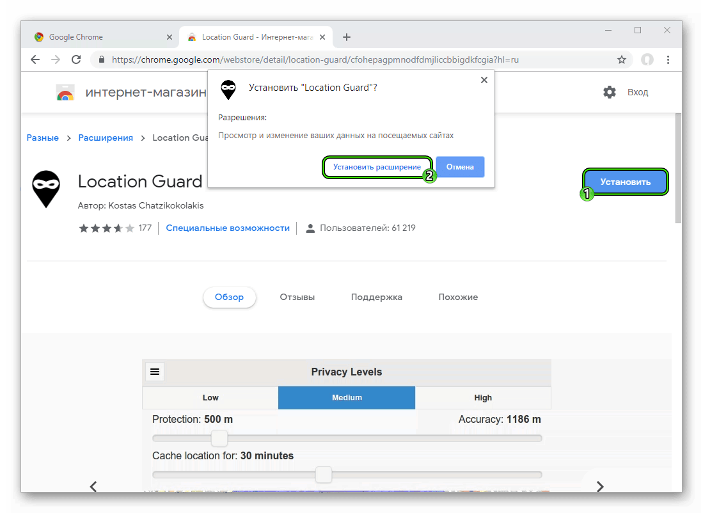Screen dimensions: 703x513
Task: Click the Accuracy: 1186 m label
Action: [500, 419]
